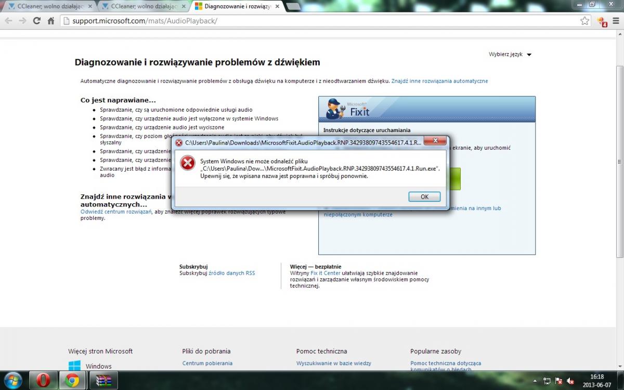Open the Pomoc techniczna dotycząca link
The width and height of the screenshot is (624, 390).
point(446,363)
